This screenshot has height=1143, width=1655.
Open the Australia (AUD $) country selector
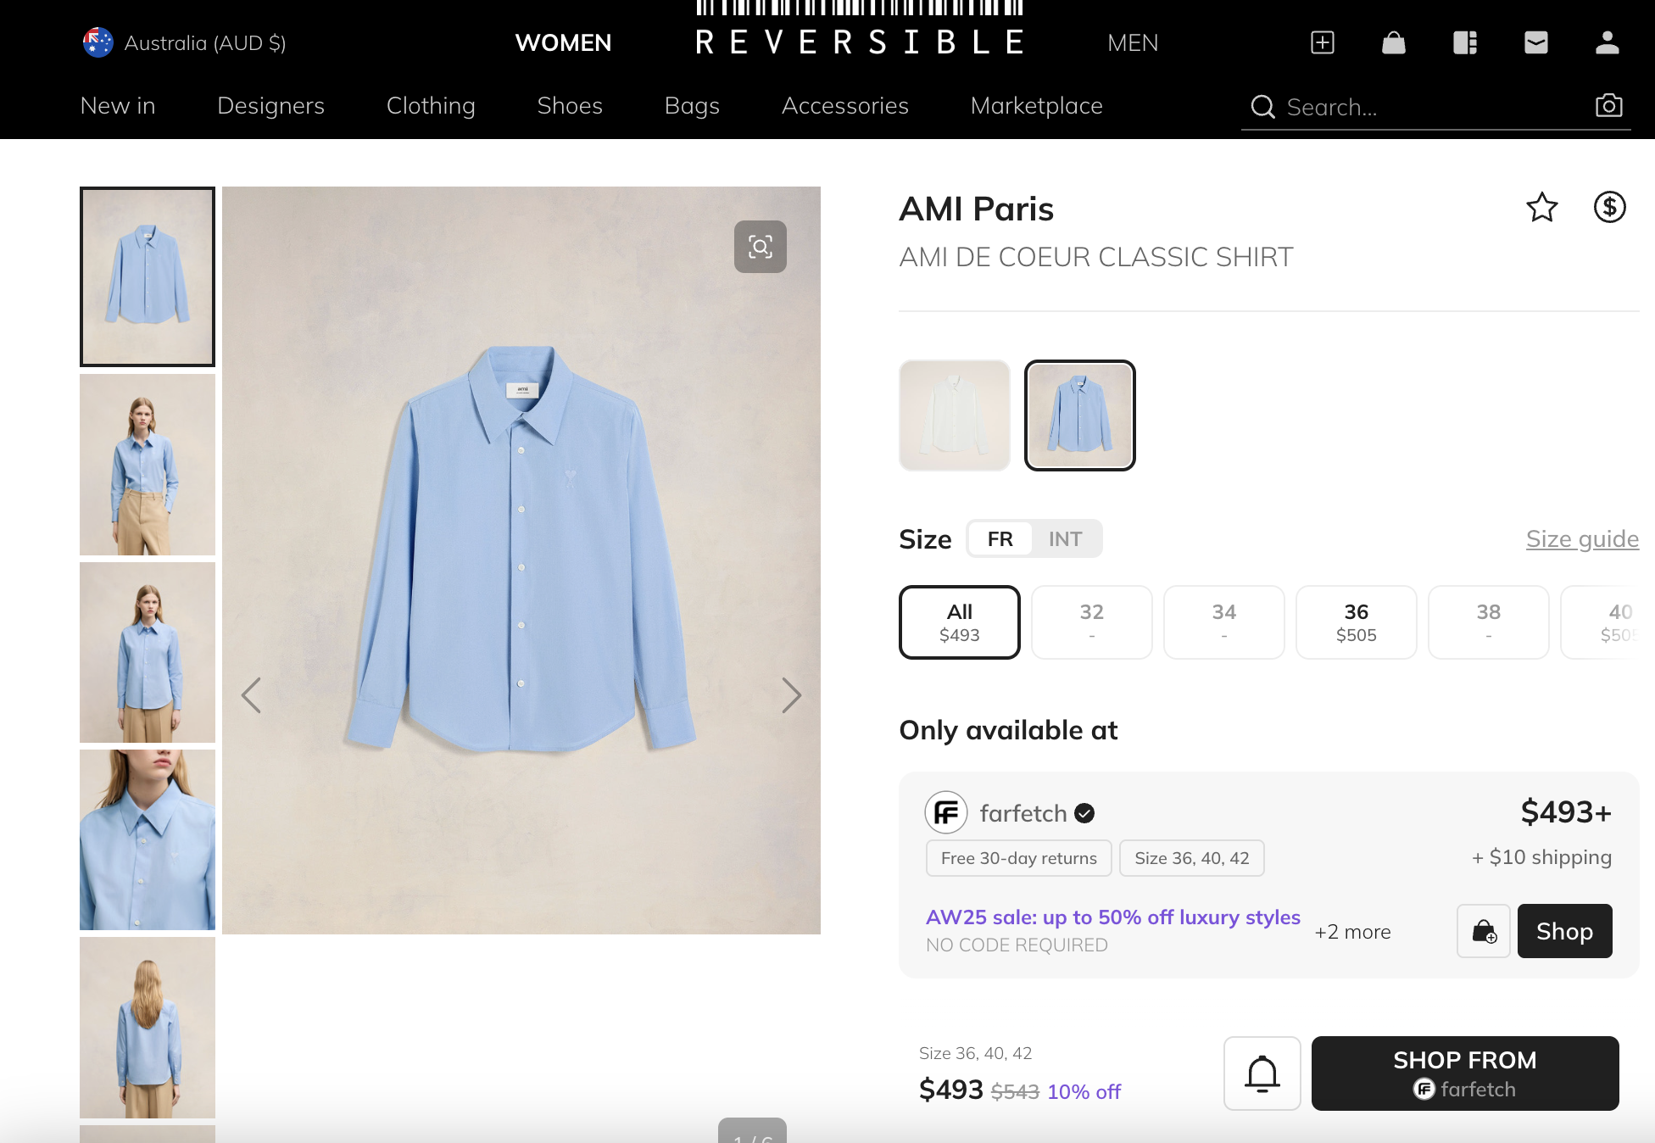click(x=184, y=42)
